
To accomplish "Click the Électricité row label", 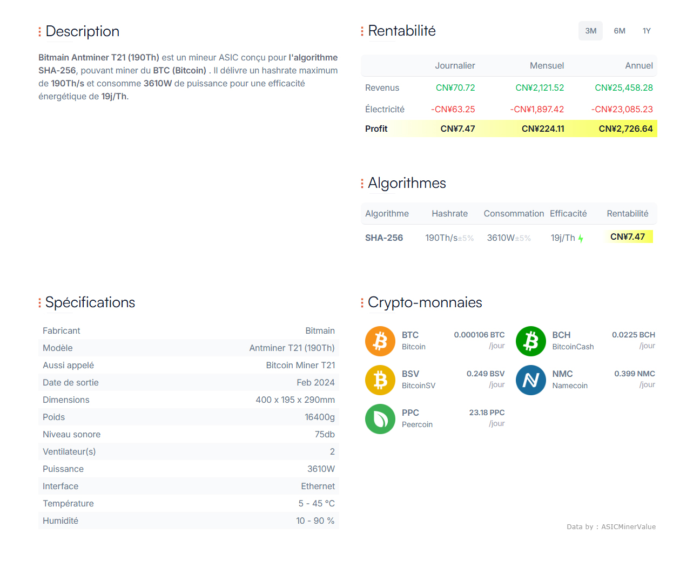I will click(385, 109).
